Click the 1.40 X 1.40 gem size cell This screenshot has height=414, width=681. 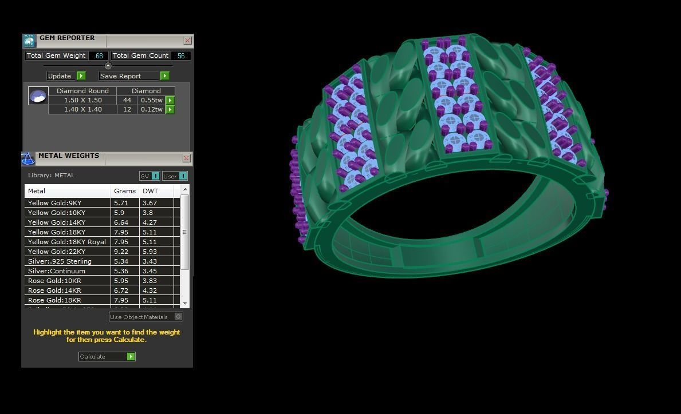pyautogui.click(x=82, y=109)
